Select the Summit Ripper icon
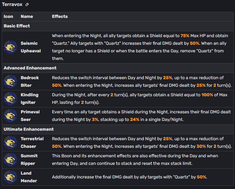Screen dimensions: 235x189 click(x=10, y=160)
